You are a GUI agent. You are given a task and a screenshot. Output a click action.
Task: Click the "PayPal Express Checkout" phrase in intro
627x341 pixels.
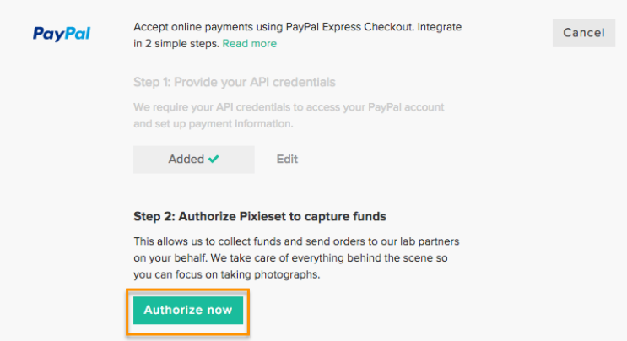(349, 27)
